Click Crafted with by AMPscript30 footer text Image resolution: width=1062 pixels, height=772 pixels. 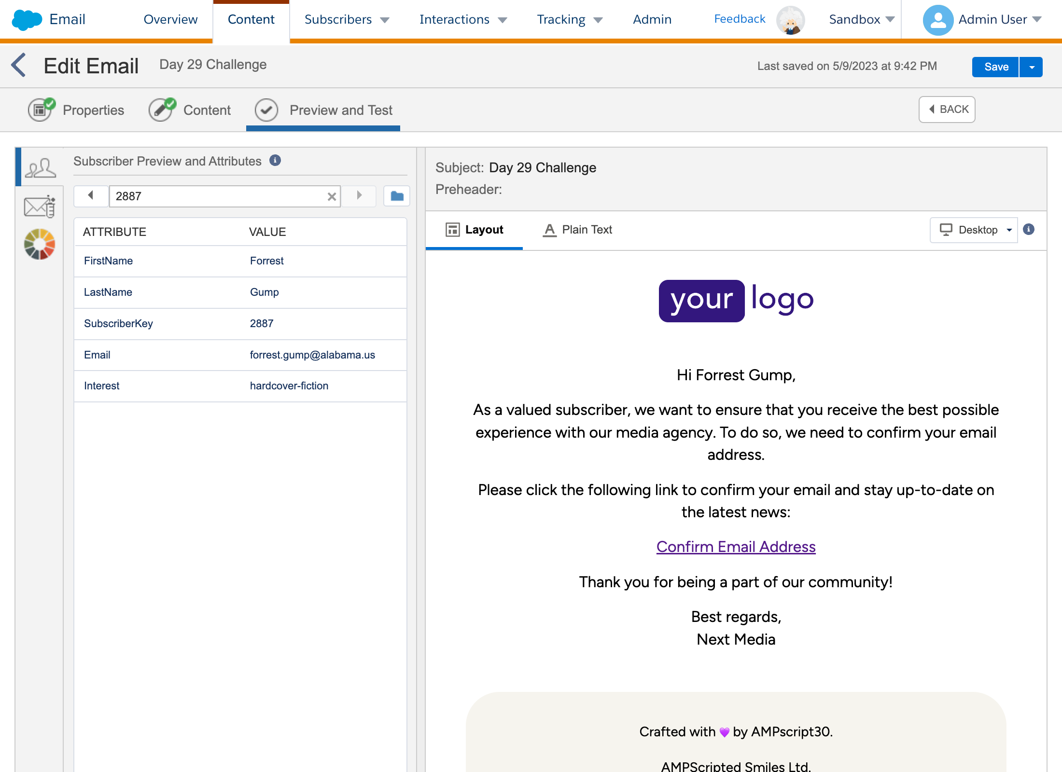(x=736, y=731)
